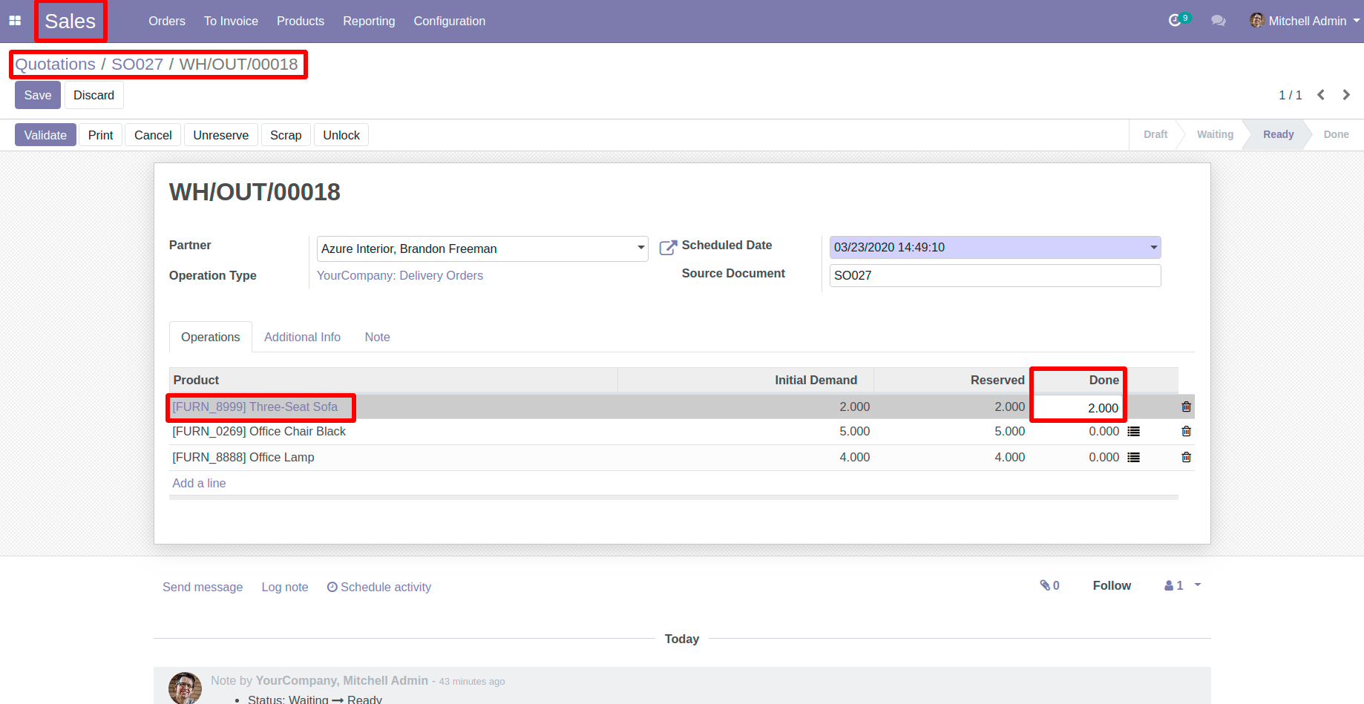
Task: Click the Unlock button
Action: pos(341,135)
